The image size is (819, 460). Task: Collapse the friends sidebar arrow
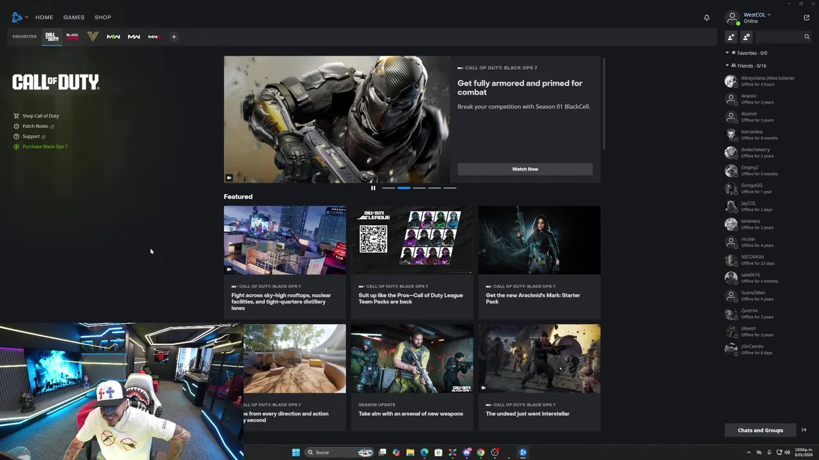point(804,430)
